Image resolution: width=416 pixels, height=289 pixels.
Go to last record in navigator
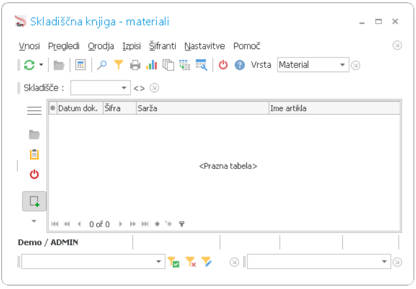tap(145, 224)
